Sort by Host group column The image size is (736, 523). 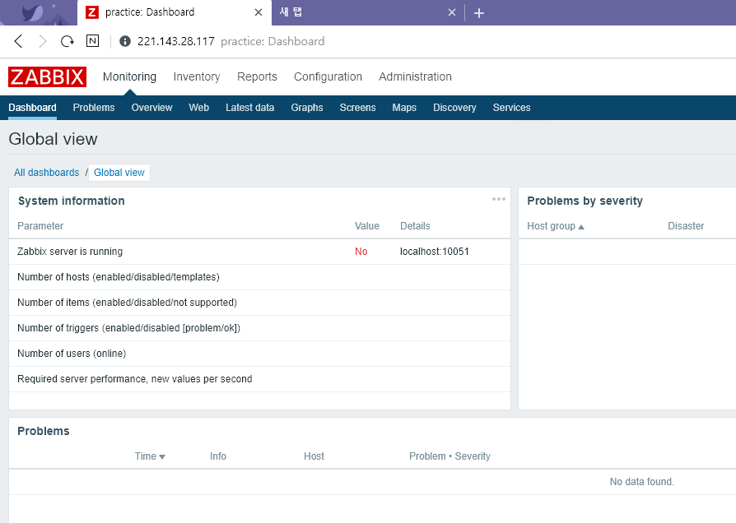click(x=555, y=226)
